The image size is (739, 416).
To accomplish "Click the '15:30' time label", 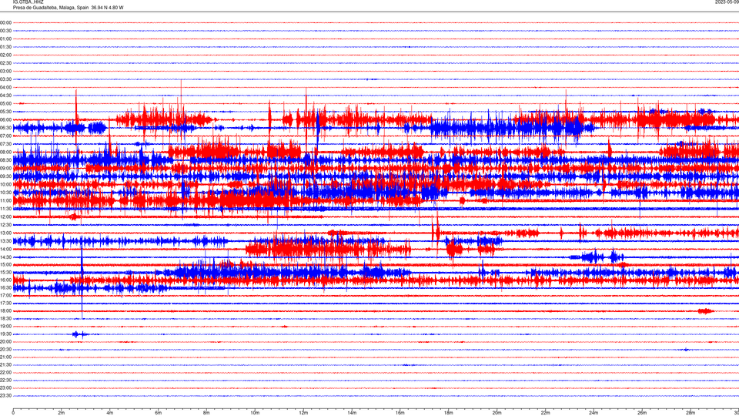I will [5, 273].
